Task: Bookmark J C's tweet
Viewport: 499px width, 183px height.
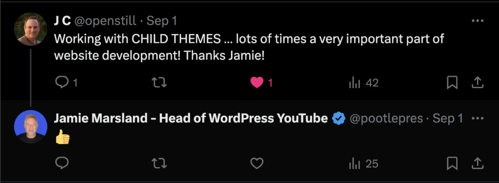Action: [452, 83]
